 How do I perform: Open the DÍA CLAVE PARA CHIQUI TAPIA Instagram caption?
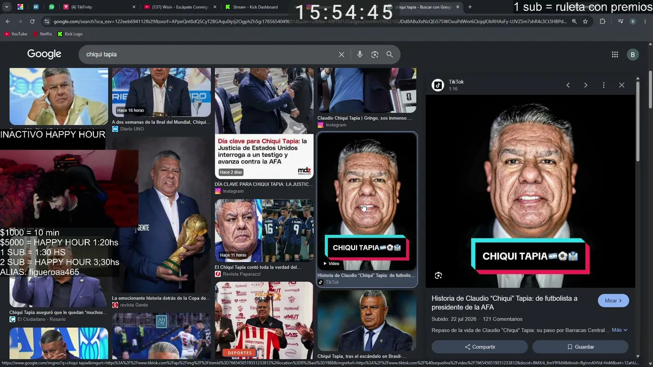pyautogui.click(x=263, y=184)
